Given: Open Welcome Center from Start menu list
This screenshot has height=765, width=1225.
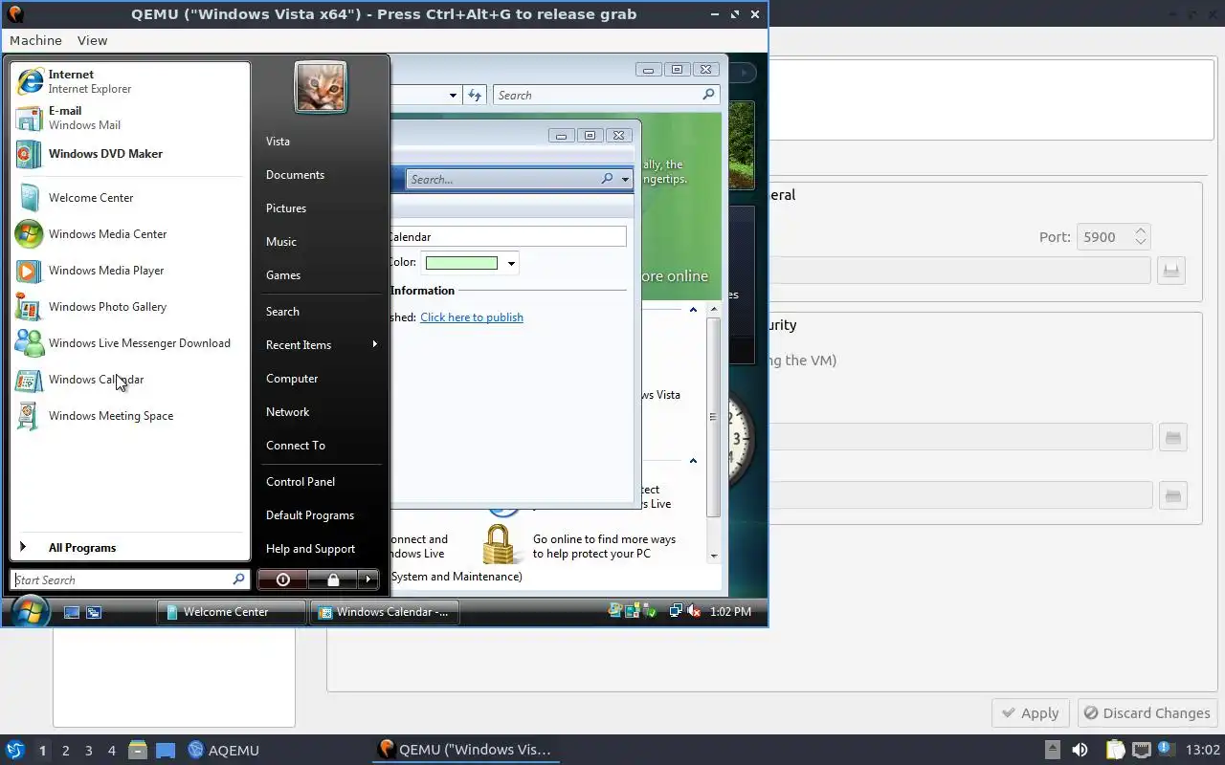Looking at the screenshot, I should click(x=131, y=198).
